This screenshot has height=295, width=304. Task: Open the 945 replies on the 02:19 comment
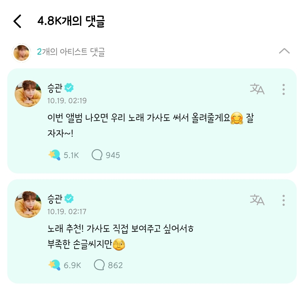point(97,155)
